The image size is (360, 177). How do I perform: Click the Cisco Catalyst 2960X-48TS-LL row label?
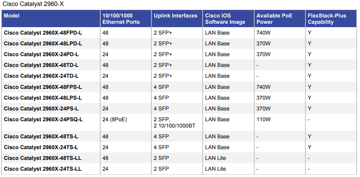tap(43, 158)
